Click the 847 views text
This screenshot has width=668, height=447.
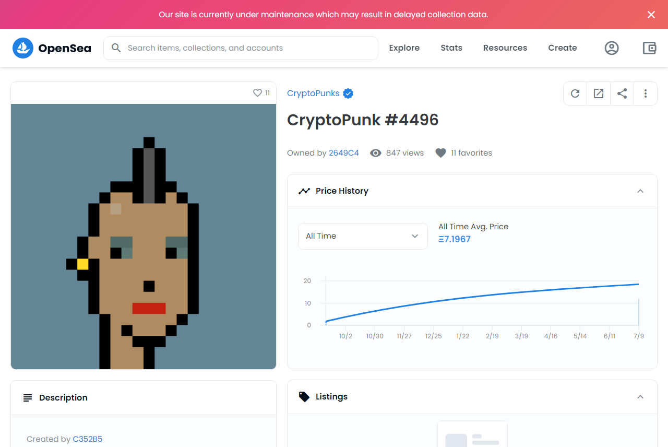tap(405, 153)
